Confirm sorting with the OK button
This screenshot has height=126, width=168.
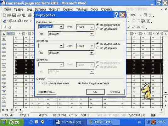point(95,92)
